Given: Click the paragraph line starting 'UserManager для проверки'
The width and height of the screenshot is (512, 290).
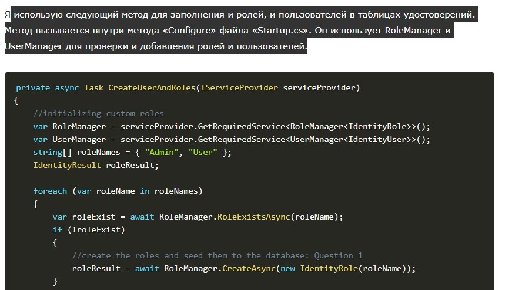Looking at the screenshot, I should (156, 46).
